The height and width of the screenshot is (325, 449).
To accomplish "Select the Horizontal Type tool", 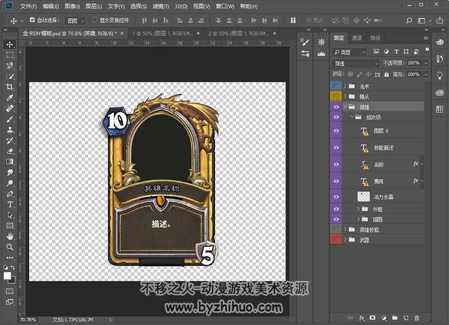I will tap(10, 204).
